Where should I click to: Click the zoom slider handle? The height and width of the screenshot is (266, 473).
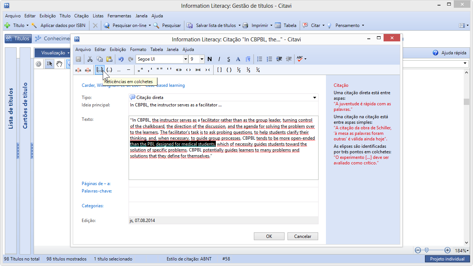(427, 250)
